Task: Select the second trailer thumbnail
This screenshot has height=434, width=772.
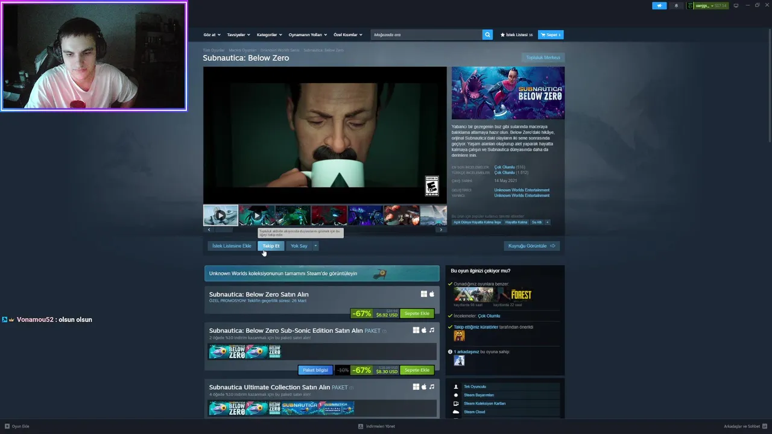Action: (x=256, y=215)
